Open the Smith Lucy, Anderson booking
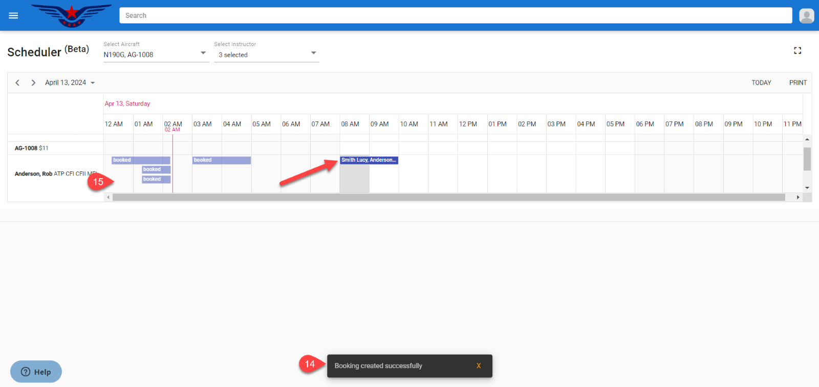Screen dimensions: 819x387 [x=369, y=160]
